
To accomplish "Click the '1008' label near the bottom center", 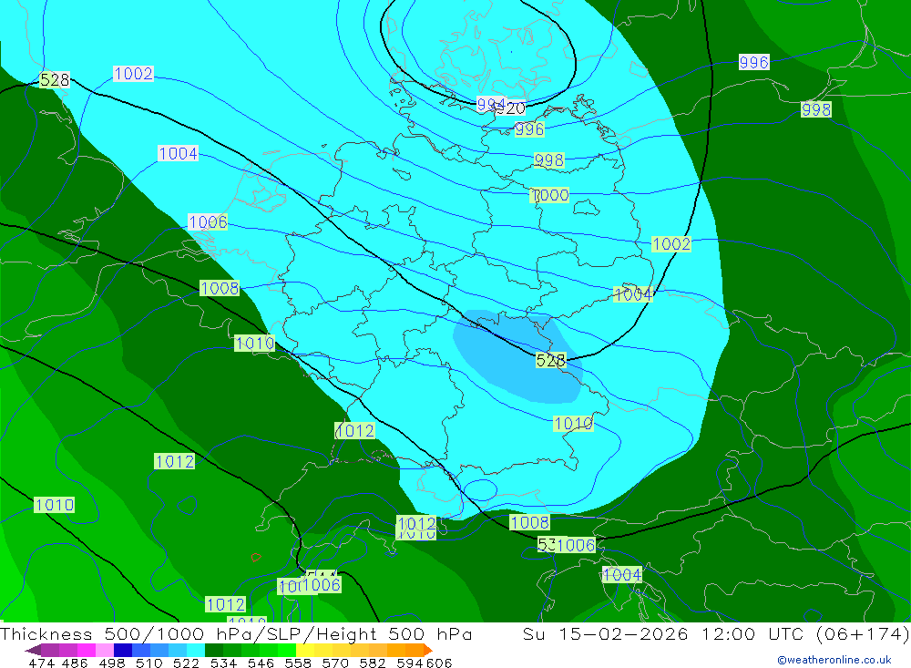I will 529,523.
